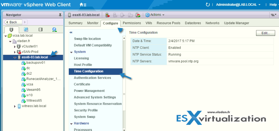Click the host shutdown toolbar icon
This screenshot has height=131, width=279.
(130, 15)
